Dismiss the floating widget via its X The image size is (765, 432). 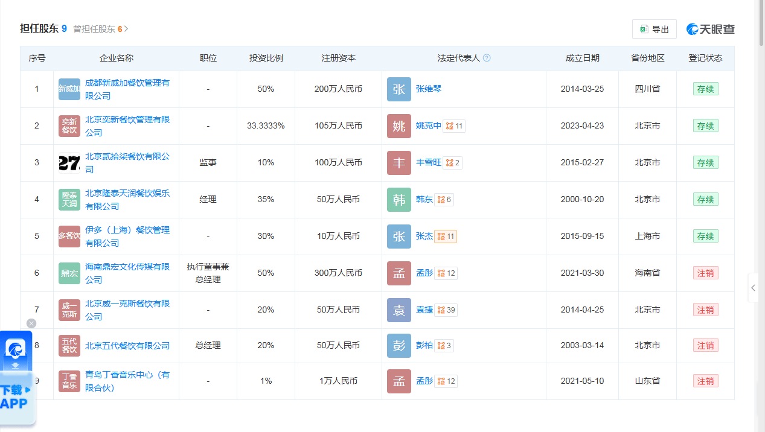click(31, 323)
